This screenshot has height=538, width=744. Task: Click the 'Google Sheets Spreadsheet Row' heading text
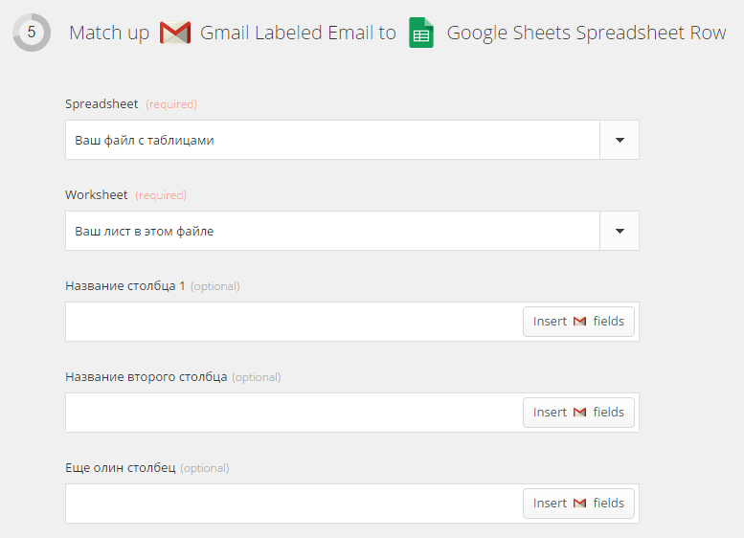tap(586, 33)
